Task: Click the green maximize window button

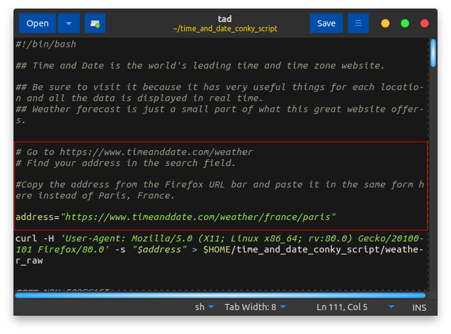Action: (x=405, y=23)
